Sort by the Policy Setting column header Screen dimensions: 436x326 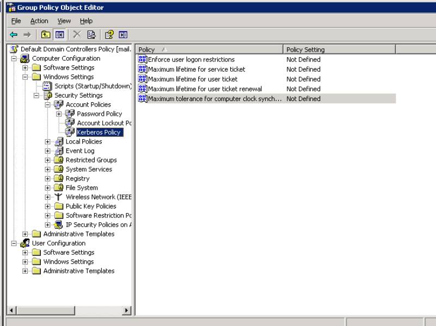pyautogui.click(x=339, y=49)
